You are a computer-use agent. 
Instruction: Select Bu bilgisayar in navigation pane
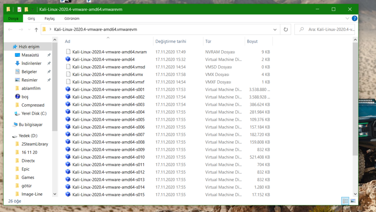[x=30, y=125]
